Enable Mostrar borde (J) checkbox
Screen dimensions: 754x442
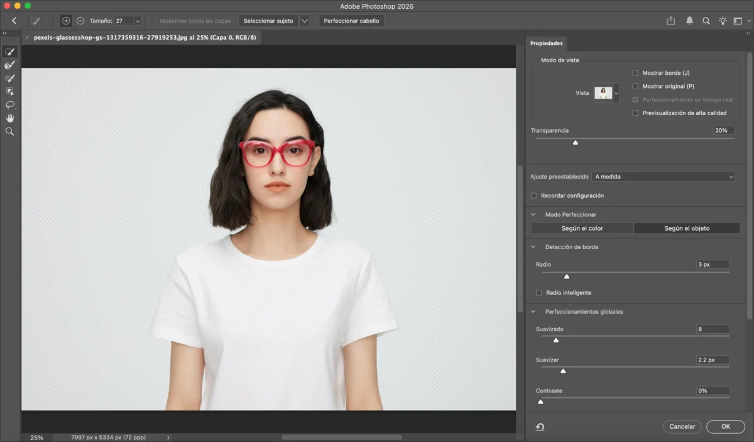[635, 73]
